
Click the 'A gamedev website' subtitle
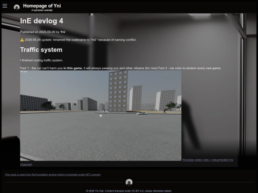(x=42, y=10)
